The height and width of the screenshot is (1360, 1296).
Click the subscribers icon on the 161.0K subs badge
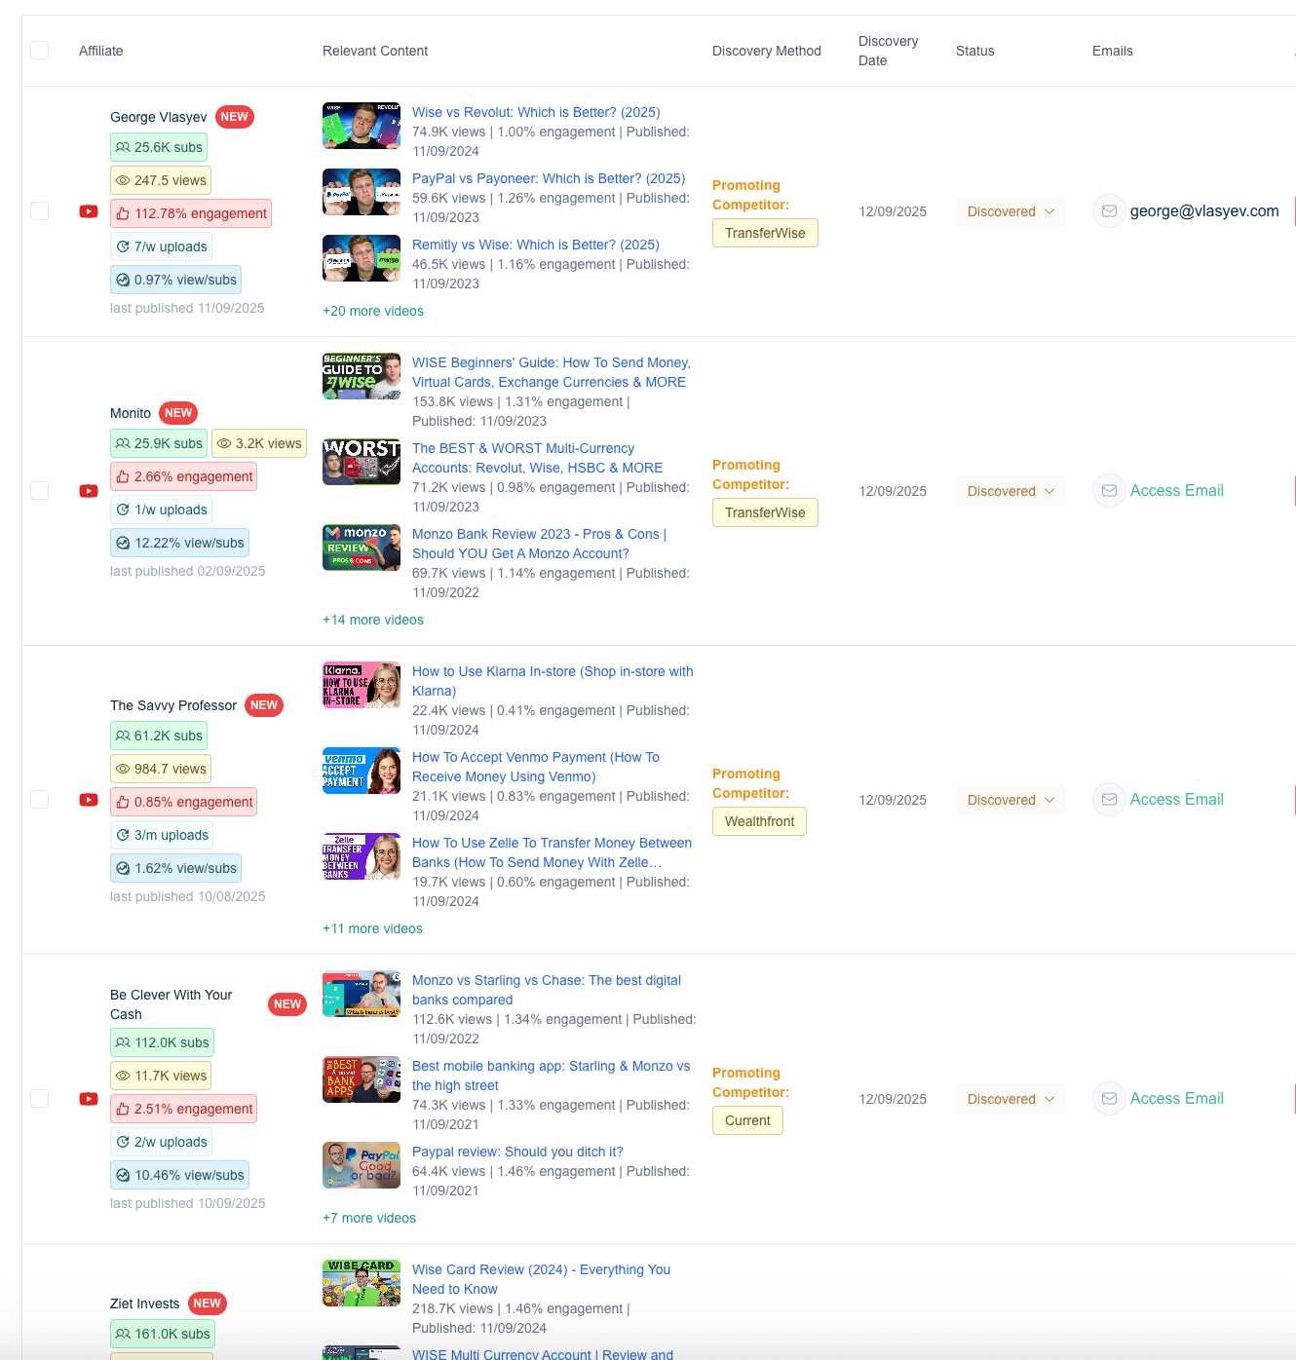pyautogui.click(x=123, y=1334)
